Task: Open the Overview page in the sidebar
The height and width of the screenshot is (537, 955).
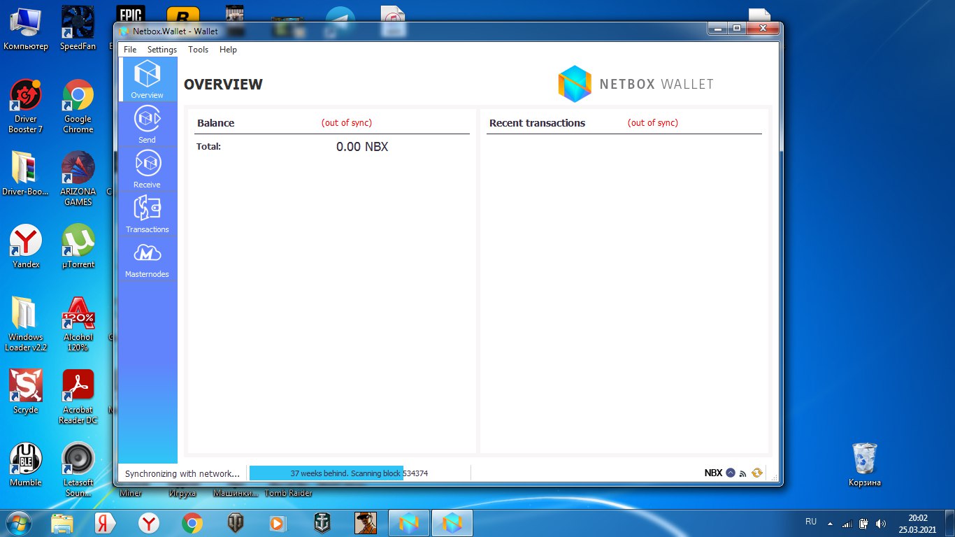Action: point(148,79)
